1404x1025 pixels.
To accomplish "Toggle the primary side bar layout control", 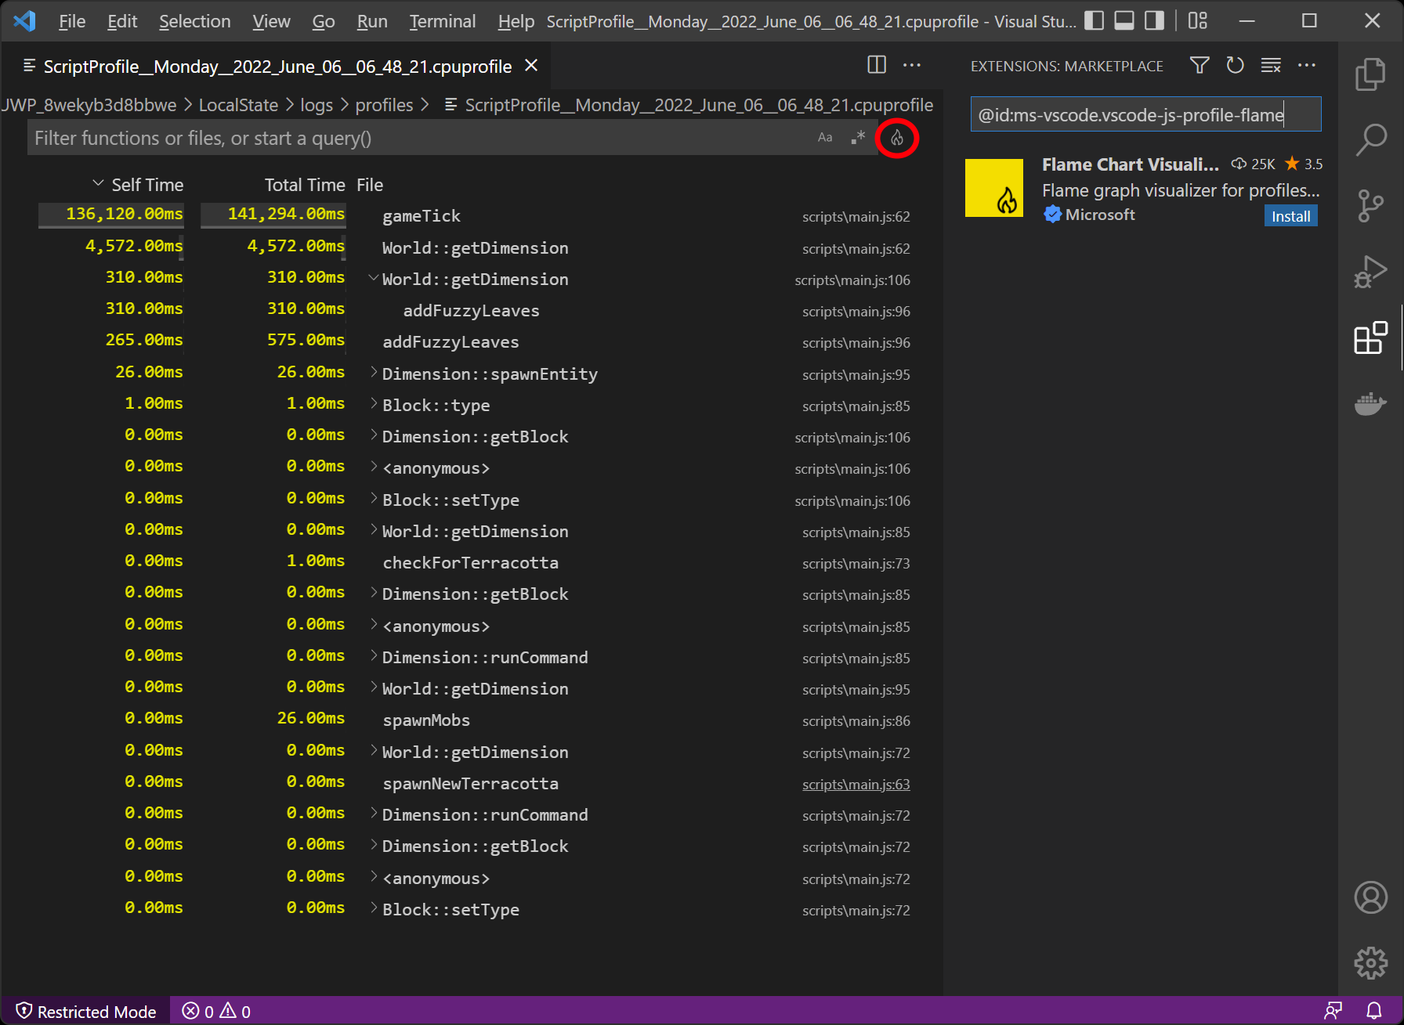I will click(1094, 21).
